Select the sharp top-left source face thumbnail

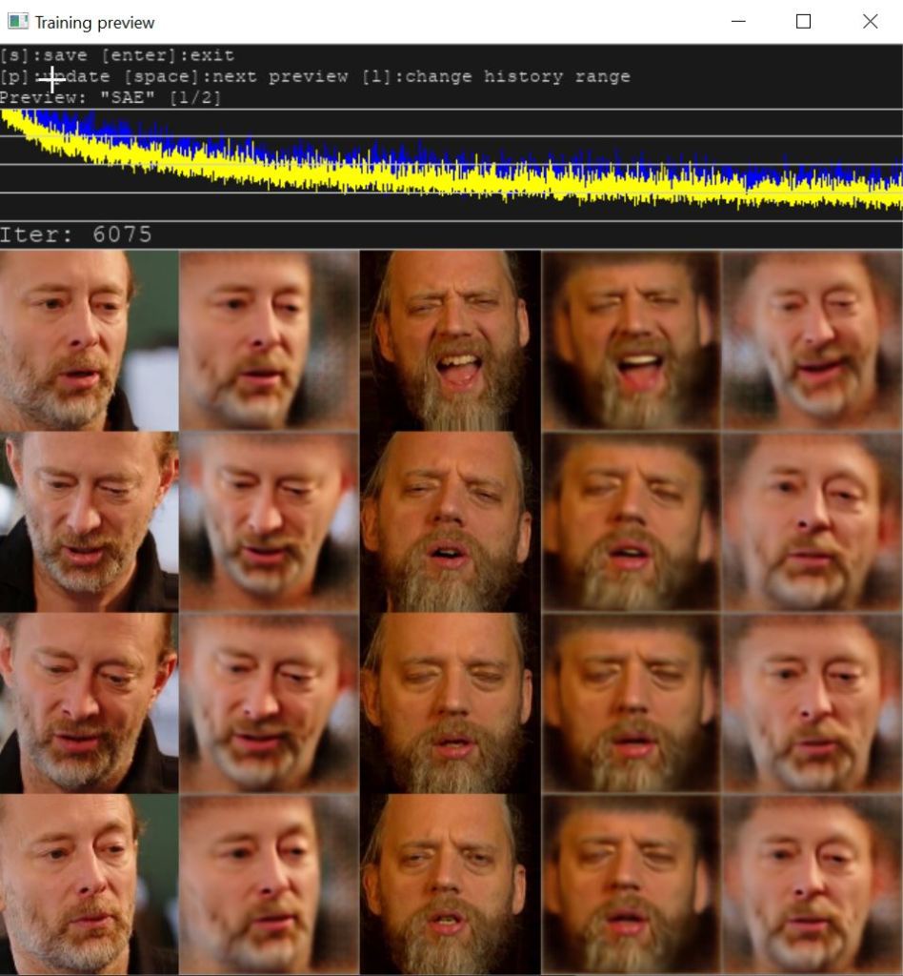(89, 340)
